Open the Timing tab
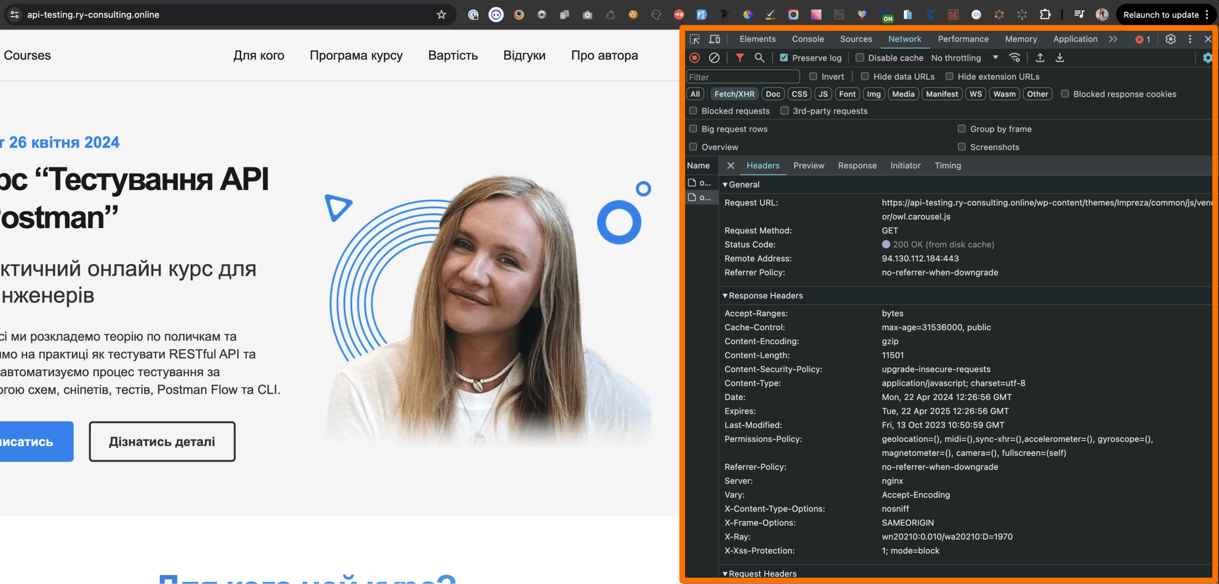The height and width of the screenshot is (584, 1219). pos(947,166)
